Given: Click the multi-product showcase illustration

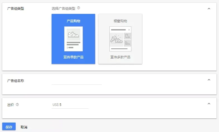Looking at the screenshot, I should pyautogui.click(x=120, y=39).
